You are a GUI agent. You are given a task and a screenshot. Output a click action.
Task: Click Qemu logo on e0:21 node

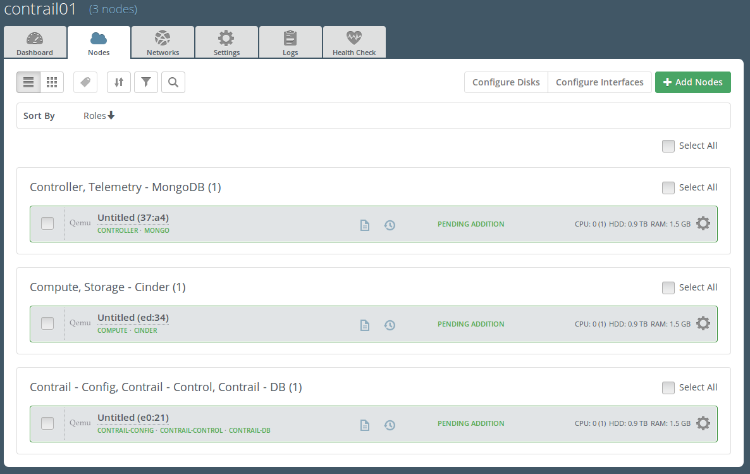[x=80, y=423]
